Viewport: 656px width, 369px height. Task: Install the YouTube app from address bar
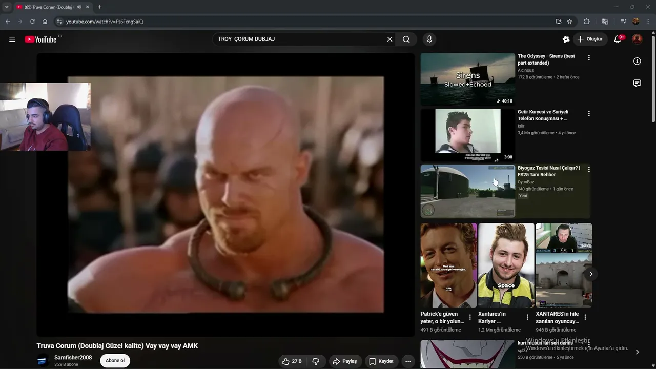558,22
